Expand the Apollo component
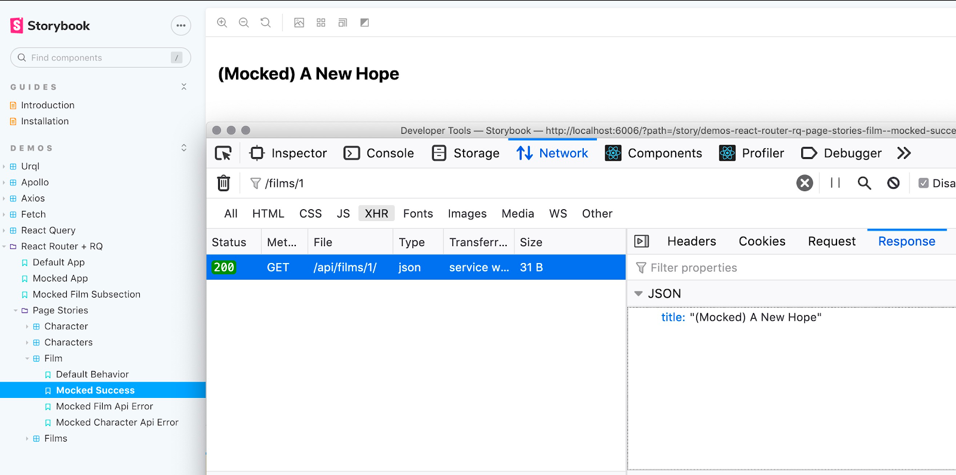 click(35, 182)
